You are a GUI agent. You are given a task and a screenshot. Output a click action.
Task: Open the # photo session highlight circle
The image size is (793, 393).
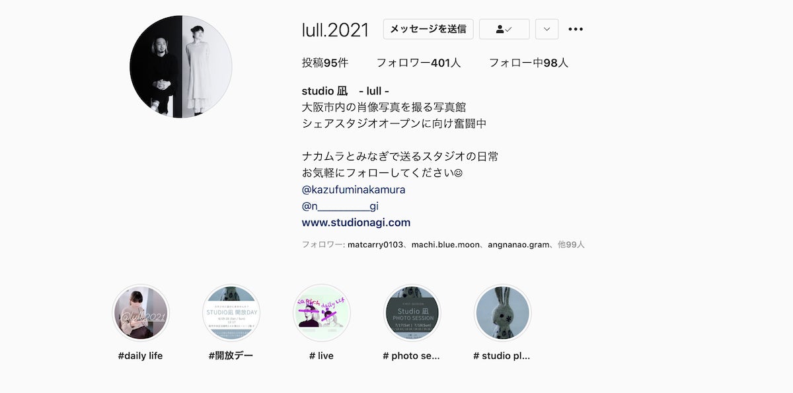(412, 313)
